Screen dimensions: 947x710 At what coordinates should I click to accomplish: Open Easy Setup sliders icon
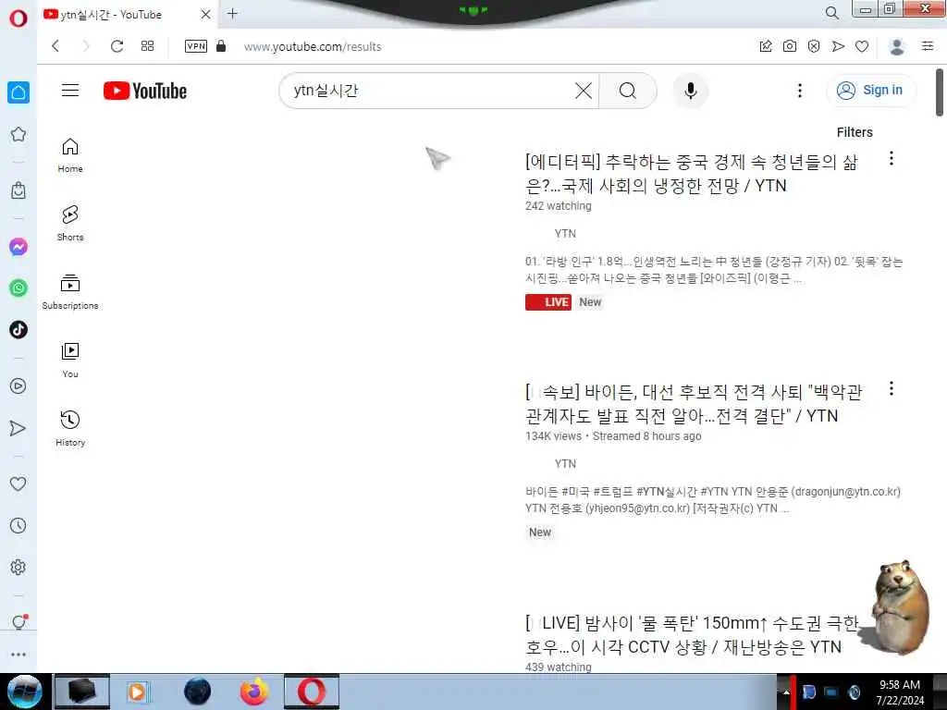tap(928, 46)
